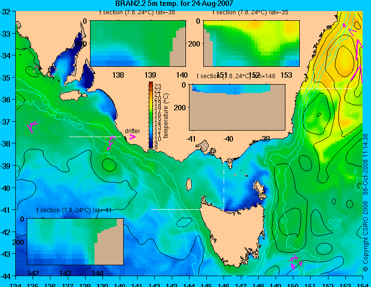Viewport: 371px width, 287px height.
Task: Click Flinders Island northeast of Tasmania
Action: [x=260, y=190]
